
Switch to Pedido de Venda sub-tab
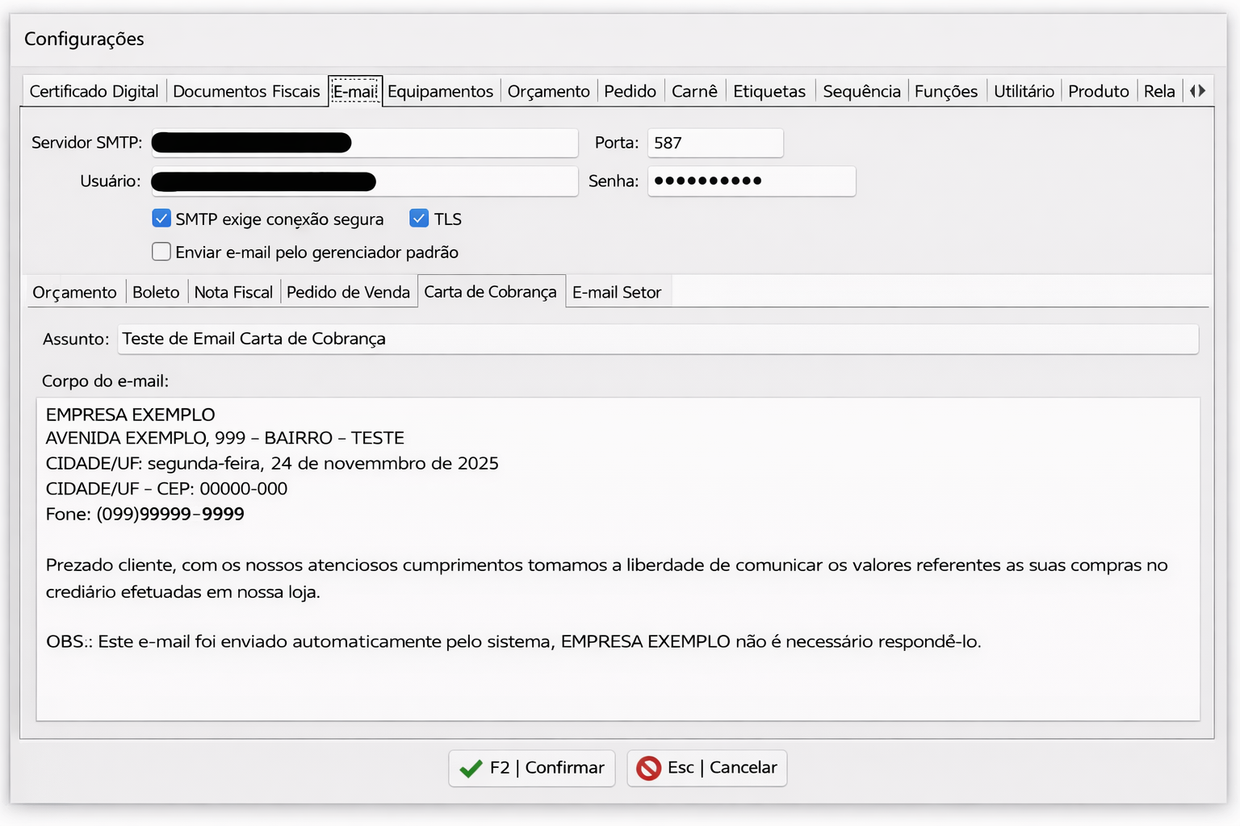(x=348, y=292)
